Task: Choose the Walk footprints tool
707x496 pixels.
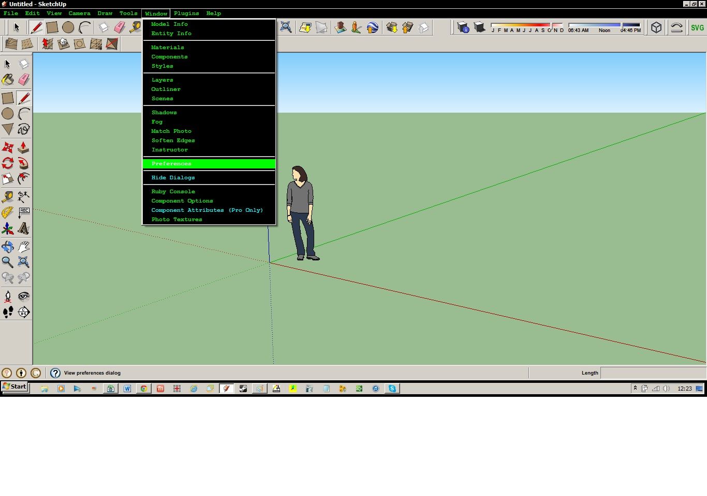Action: 8,312
